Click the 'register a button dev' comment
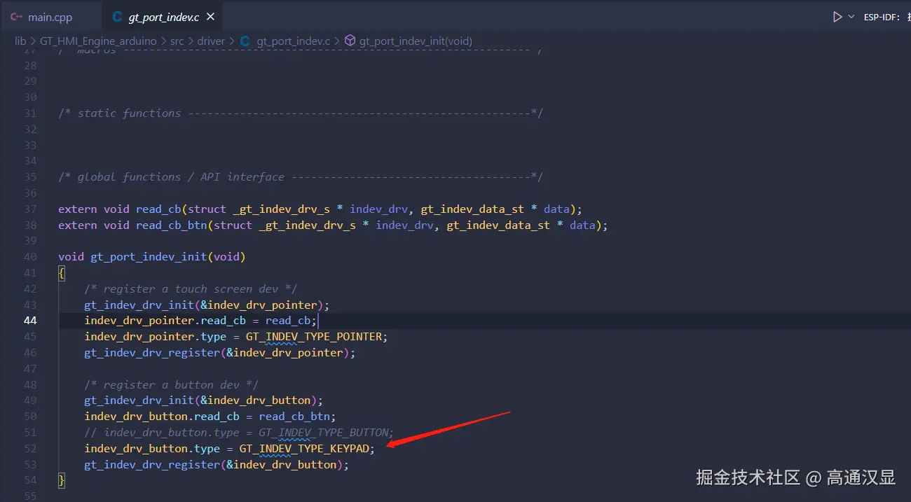911x502 pixels. coord(172,384)
